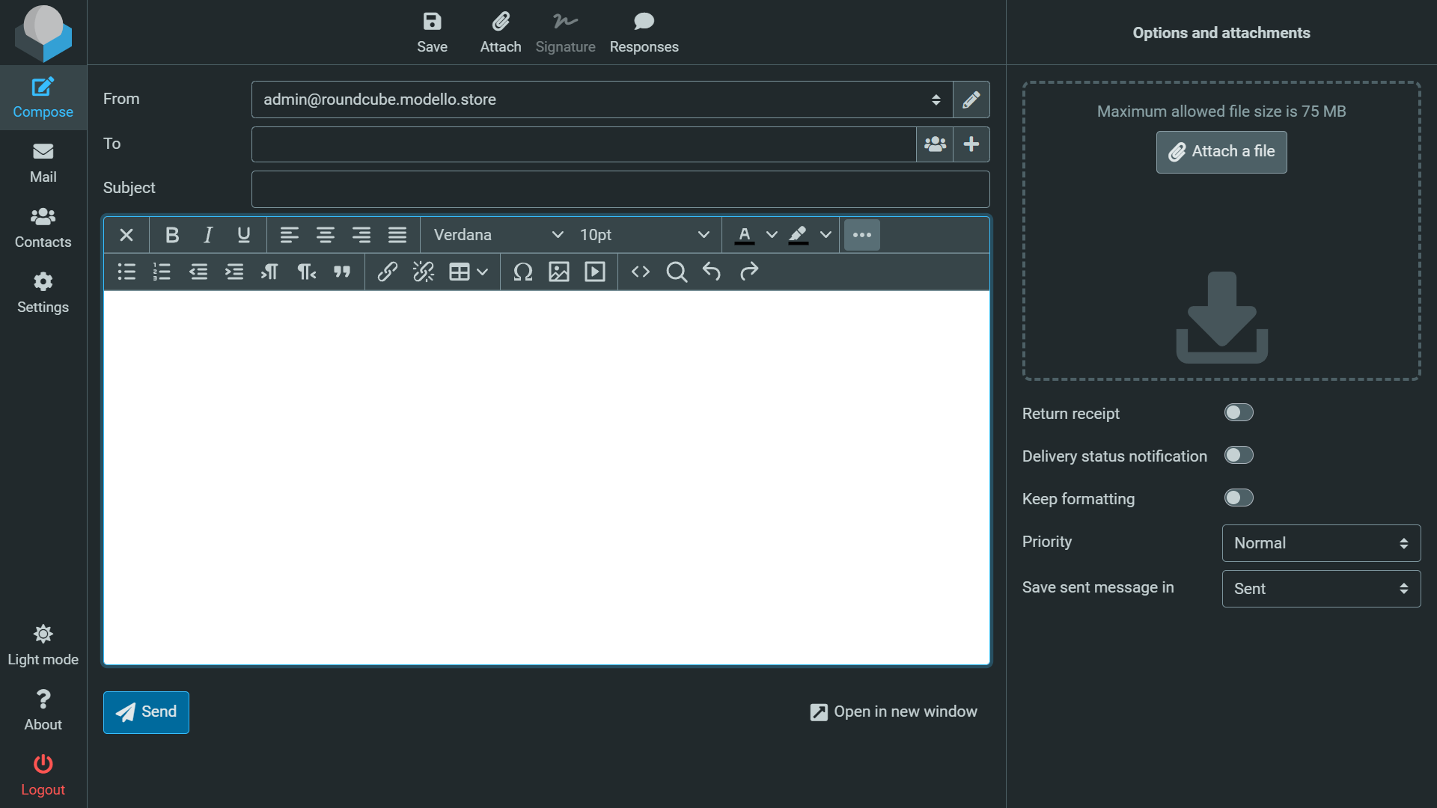
Task: Save the draft message
Action: tap(432, 32)
